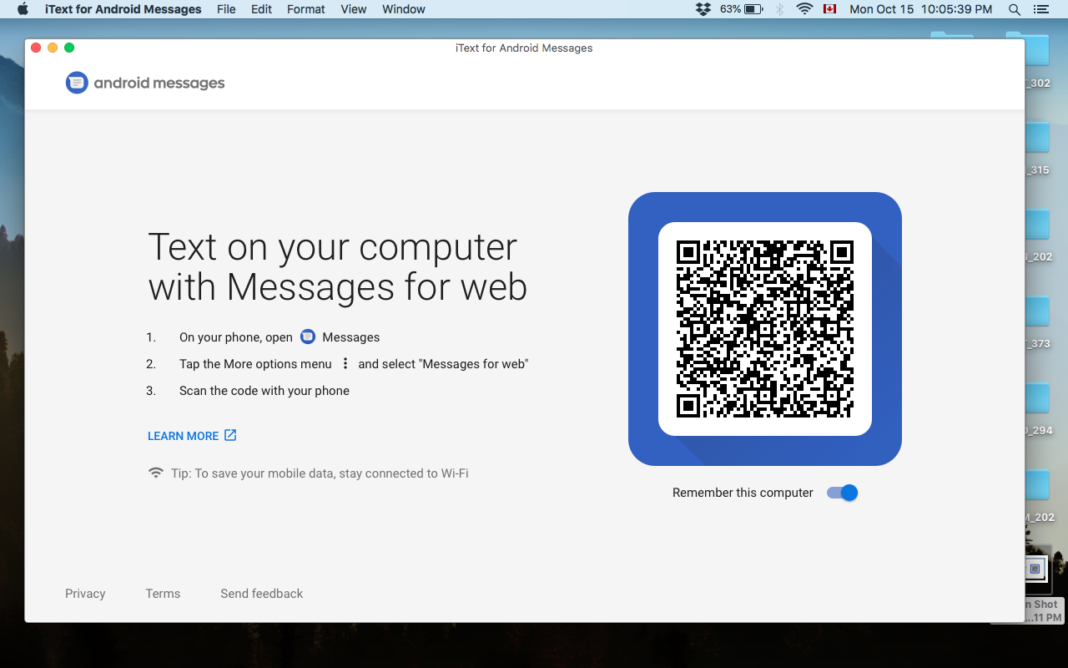Select the screenshot file thumbnail on desktop

click(1035, 569)
